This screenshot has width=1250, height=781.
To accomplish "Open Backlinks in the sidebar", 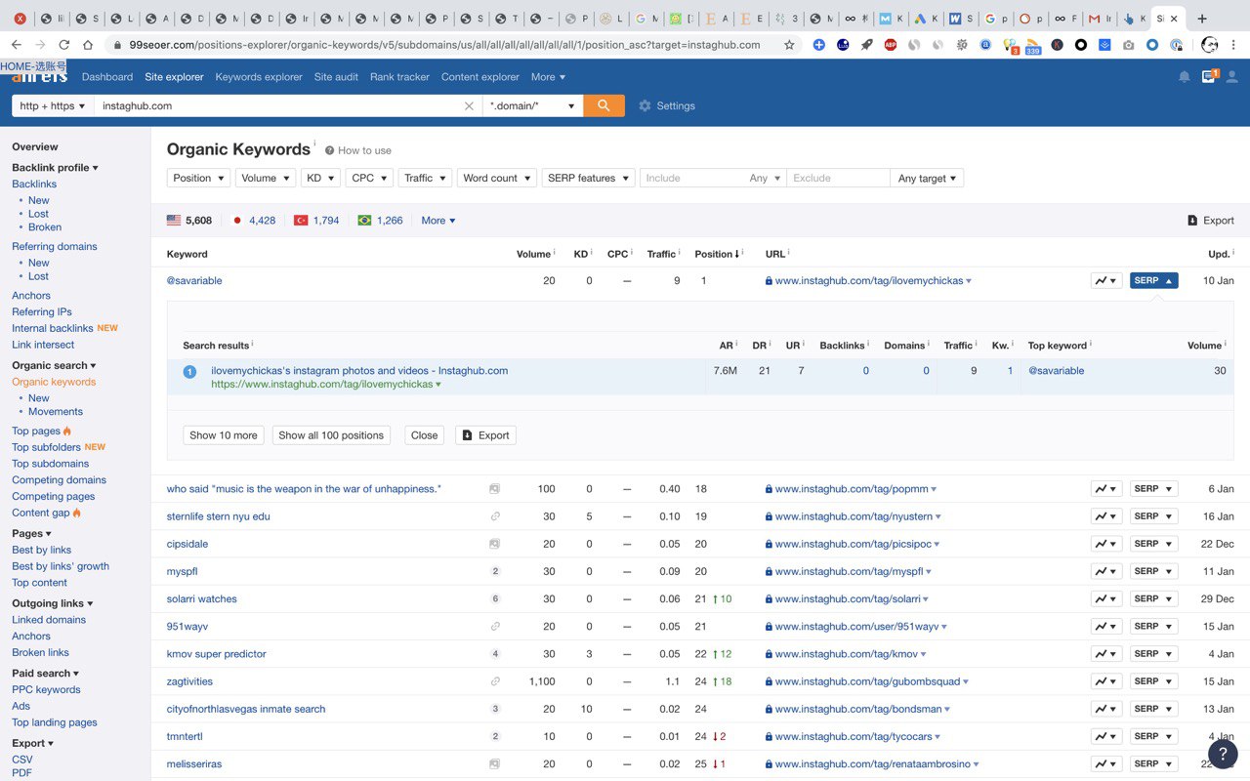I will pos(34,184).
